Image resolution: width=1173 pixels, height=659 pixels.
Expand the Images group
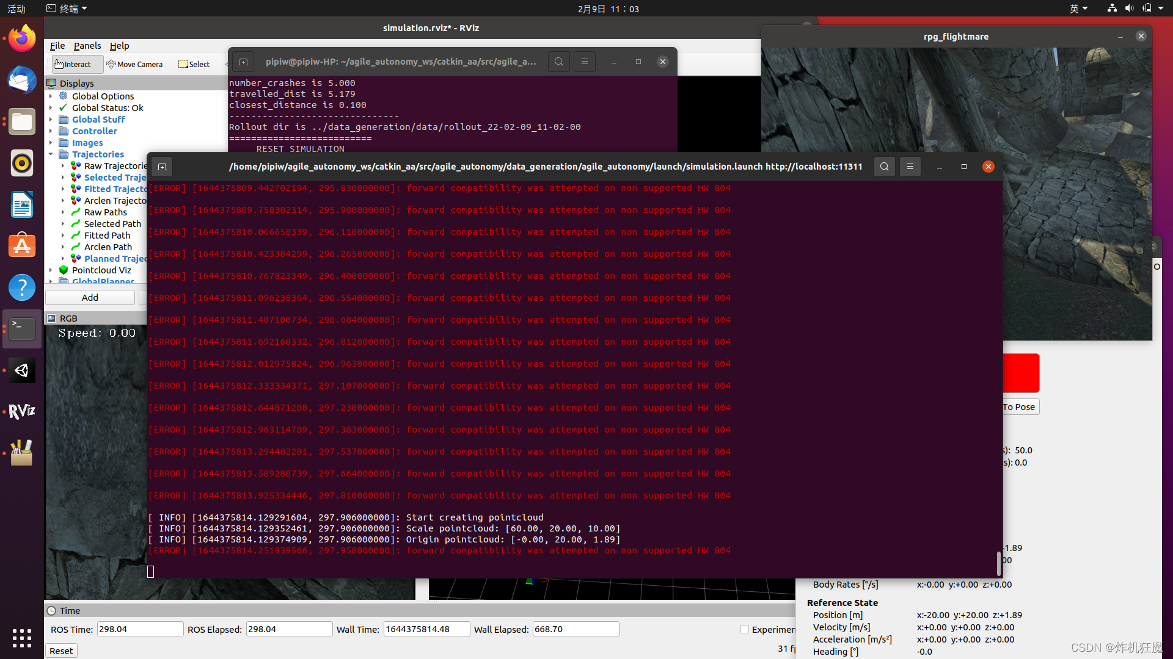tap(51, 143)
